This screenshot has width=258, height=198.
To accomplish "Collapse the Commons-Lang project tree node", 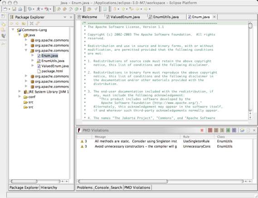I will pos(13,30).
